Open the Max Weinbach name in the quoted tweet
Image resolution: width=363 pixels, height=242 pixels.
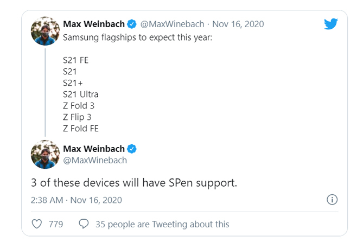click(x=94, y=24)
